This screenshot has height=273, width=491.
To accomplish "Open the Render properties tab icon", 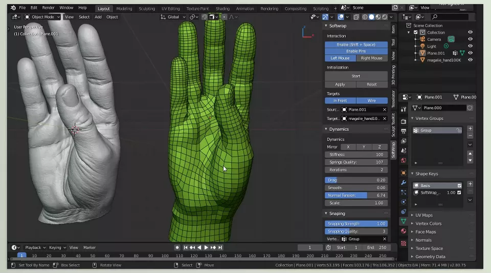I will pyautogui.click(x=404, y=121).
